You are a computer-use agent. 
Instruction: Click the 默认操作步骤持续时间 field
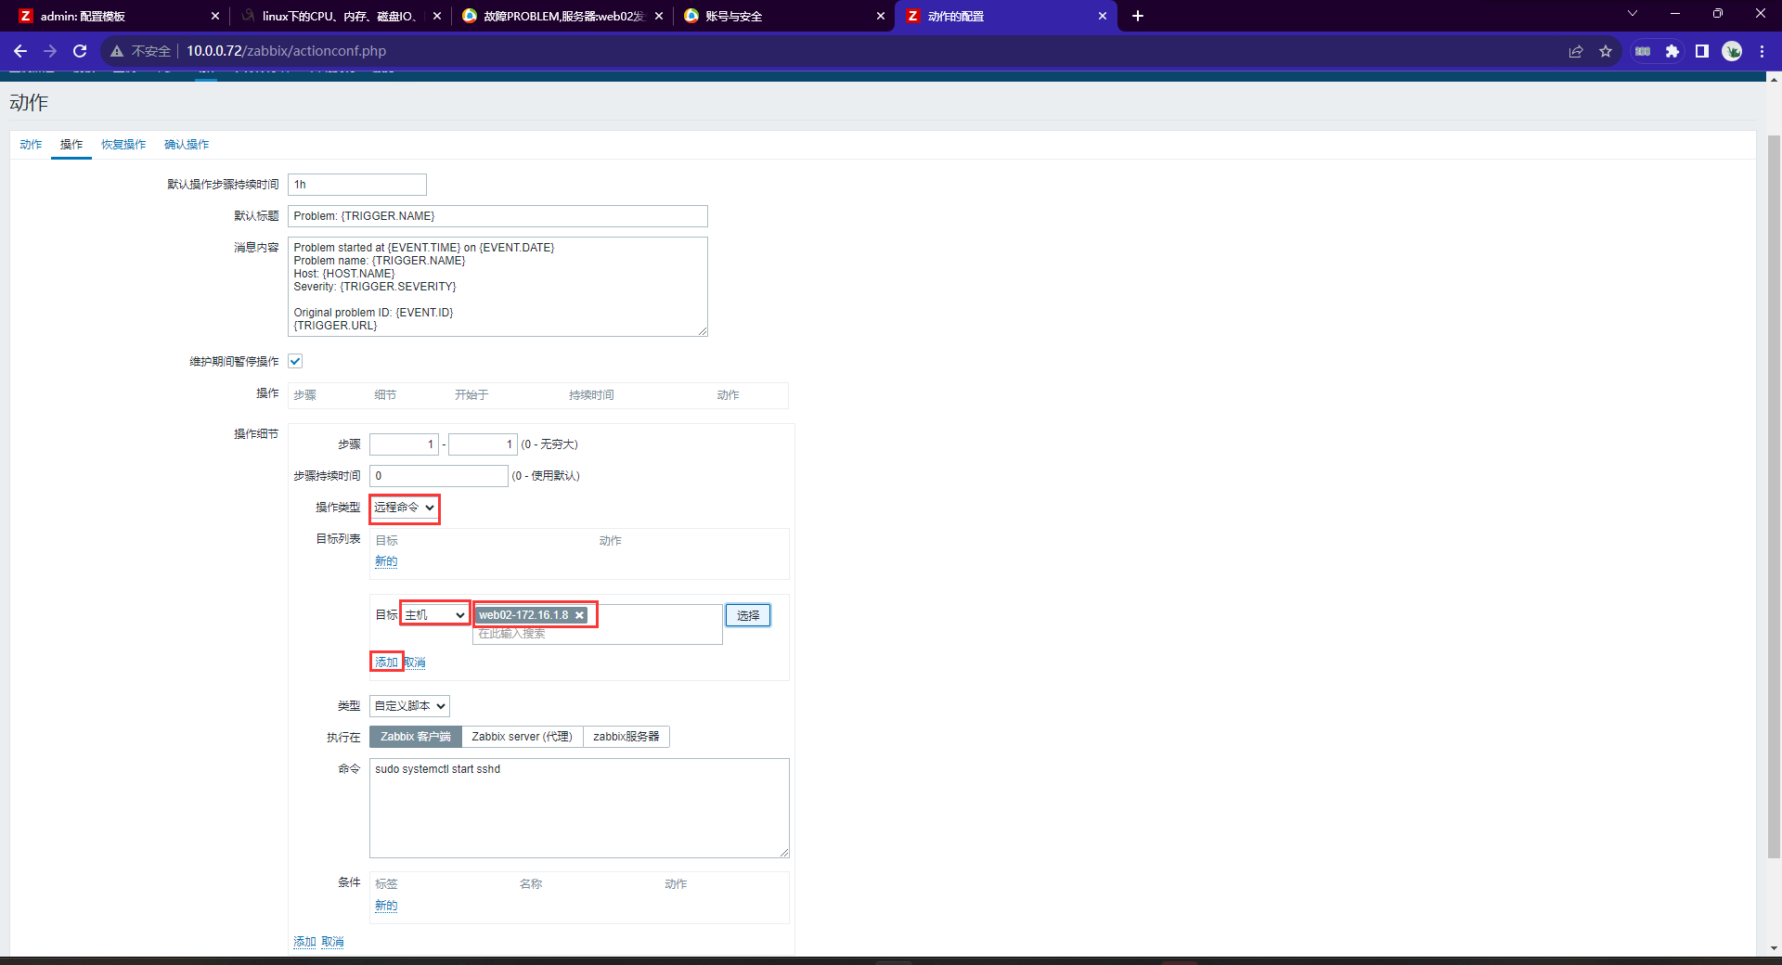coord(357,185)
